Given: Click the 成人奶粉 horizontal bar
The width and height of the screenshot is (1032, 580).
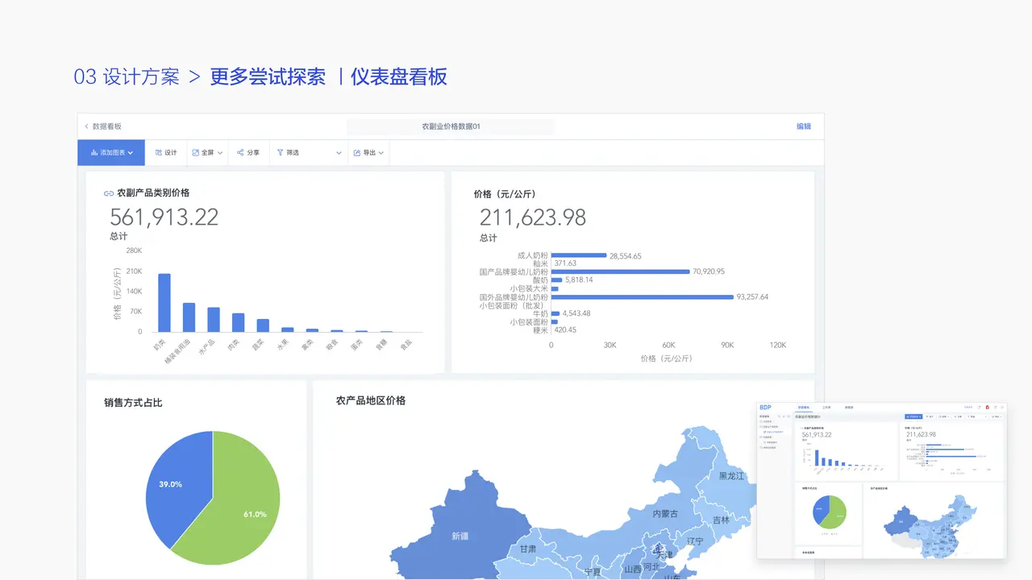Looking at the screenshot, I should [x=579, y=255].
